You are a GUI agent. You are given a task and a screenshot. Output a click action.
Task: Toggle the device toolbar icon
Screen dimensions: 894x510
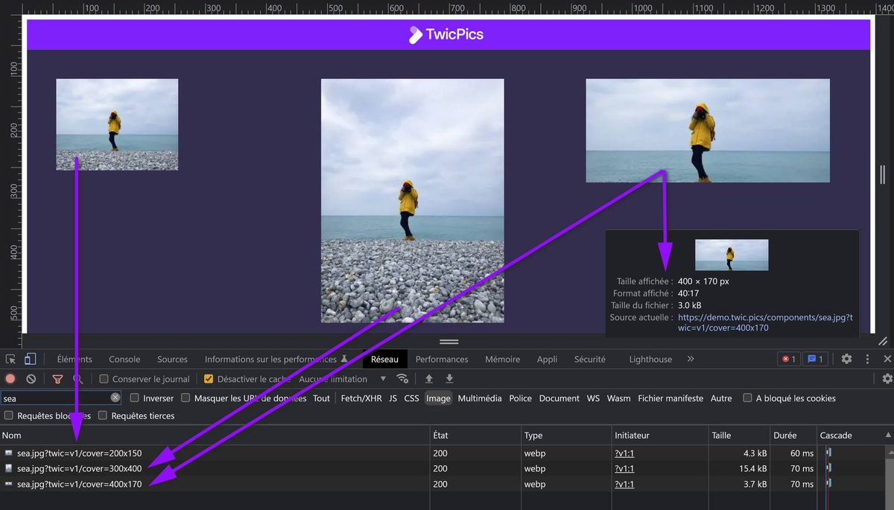tap(31, 359)
